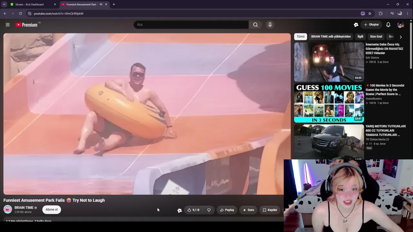Click the GuessBusters channel name
The width and height of the screenshot is (413, 232).
coord(374,99)
